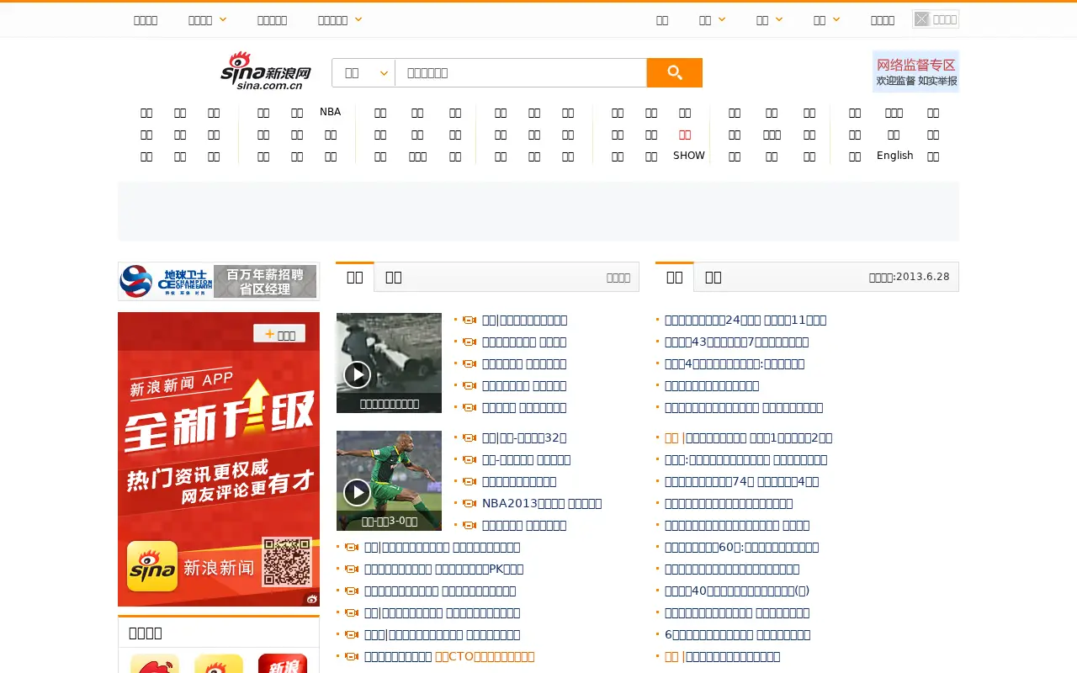Open the NBA link in the navigation grid
The height and width of the screenshot is (673, 1077).
pos(330,112)
